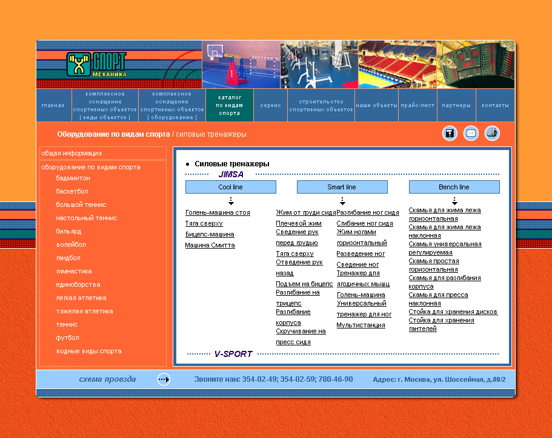Select тяжелая атлетика in the sidebar

tap(84, 311)
